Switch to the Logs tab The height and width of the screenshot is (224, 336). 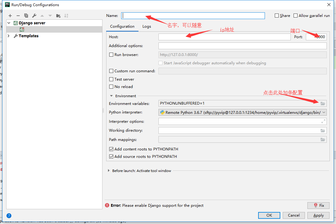click(x=146, y=26)
